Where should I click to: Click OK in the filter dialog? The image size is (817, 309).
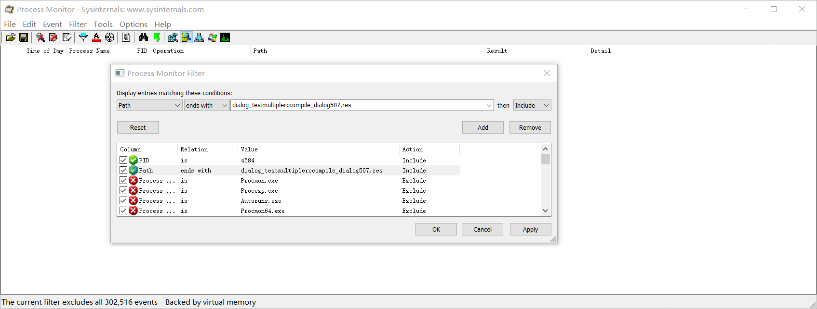436,229
